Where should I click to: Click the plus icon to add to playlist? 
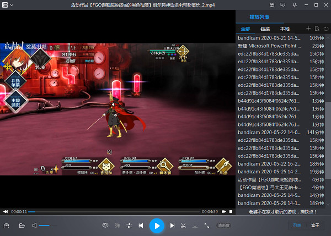pos(308,29)
